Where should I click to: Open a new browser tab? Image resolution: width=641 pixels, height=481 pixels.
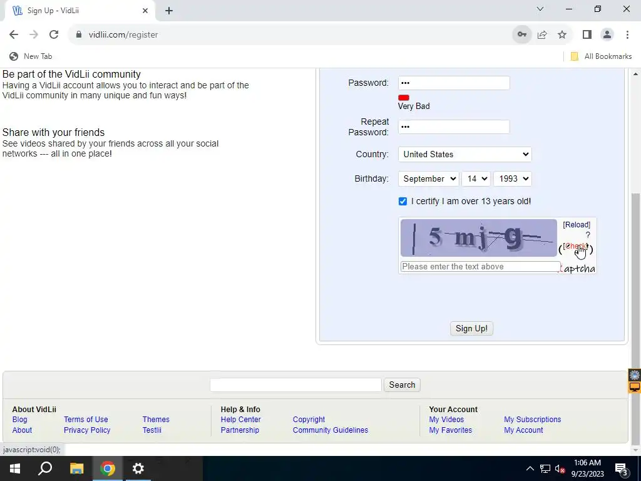pyautogui.click(x=169, y=11)
